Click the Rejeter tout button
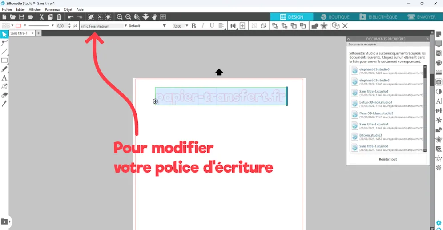 [388, 159]
